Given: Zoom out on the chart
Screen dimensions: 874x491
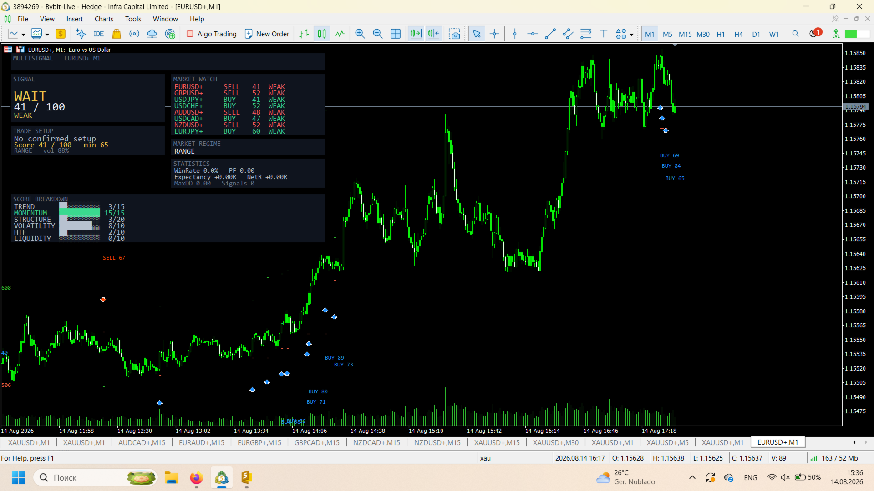Looking at the screenshot, I should pos(378,34).
